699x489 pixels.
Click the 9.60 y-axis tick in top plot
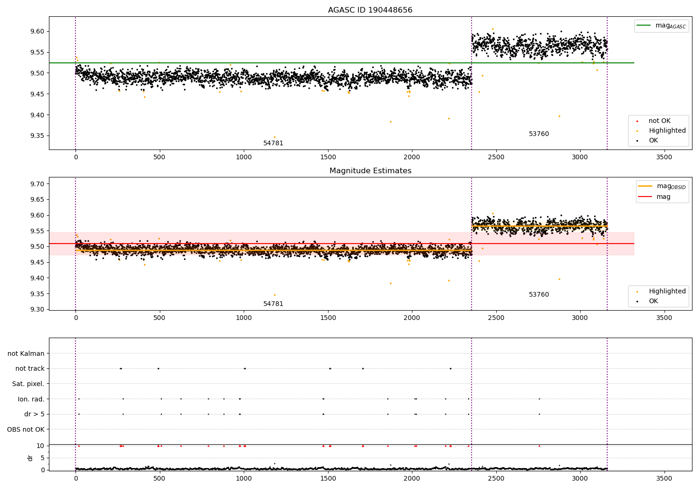38,32
